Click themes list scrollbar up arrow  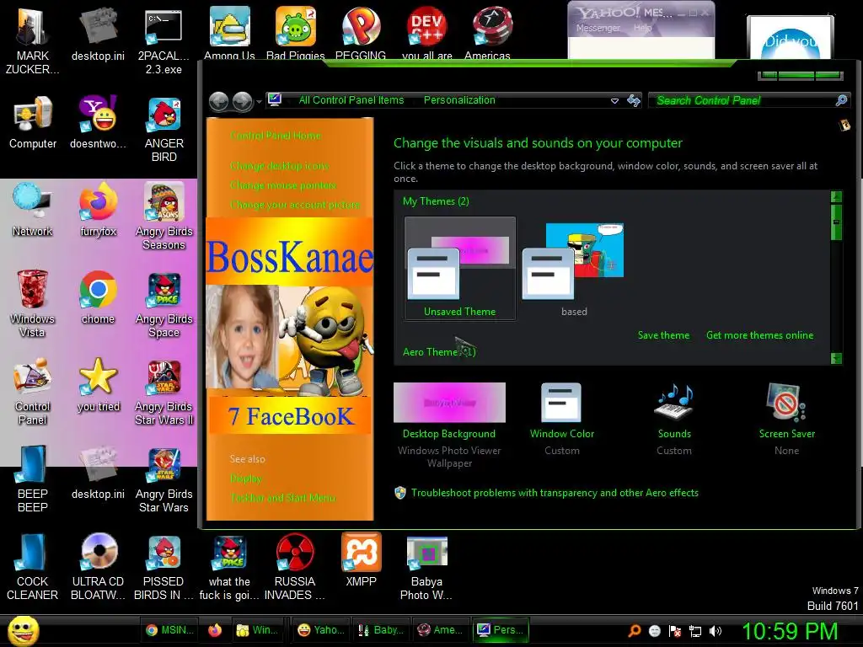coord(836,197)
